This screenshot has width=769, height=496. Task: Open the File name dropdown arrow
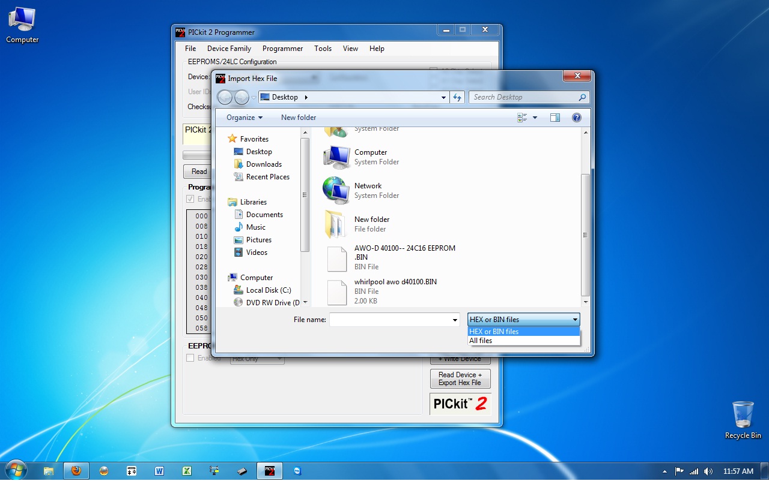[455, 320]
